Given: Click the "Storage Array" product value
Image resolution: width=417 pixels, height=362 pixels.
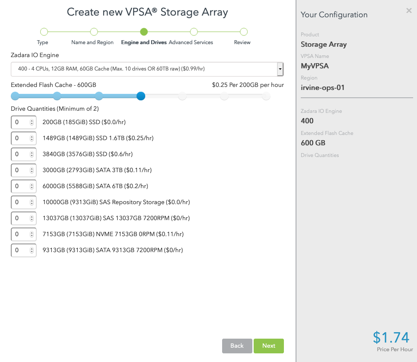Looking at the screenshot, I should coord(324,45).
